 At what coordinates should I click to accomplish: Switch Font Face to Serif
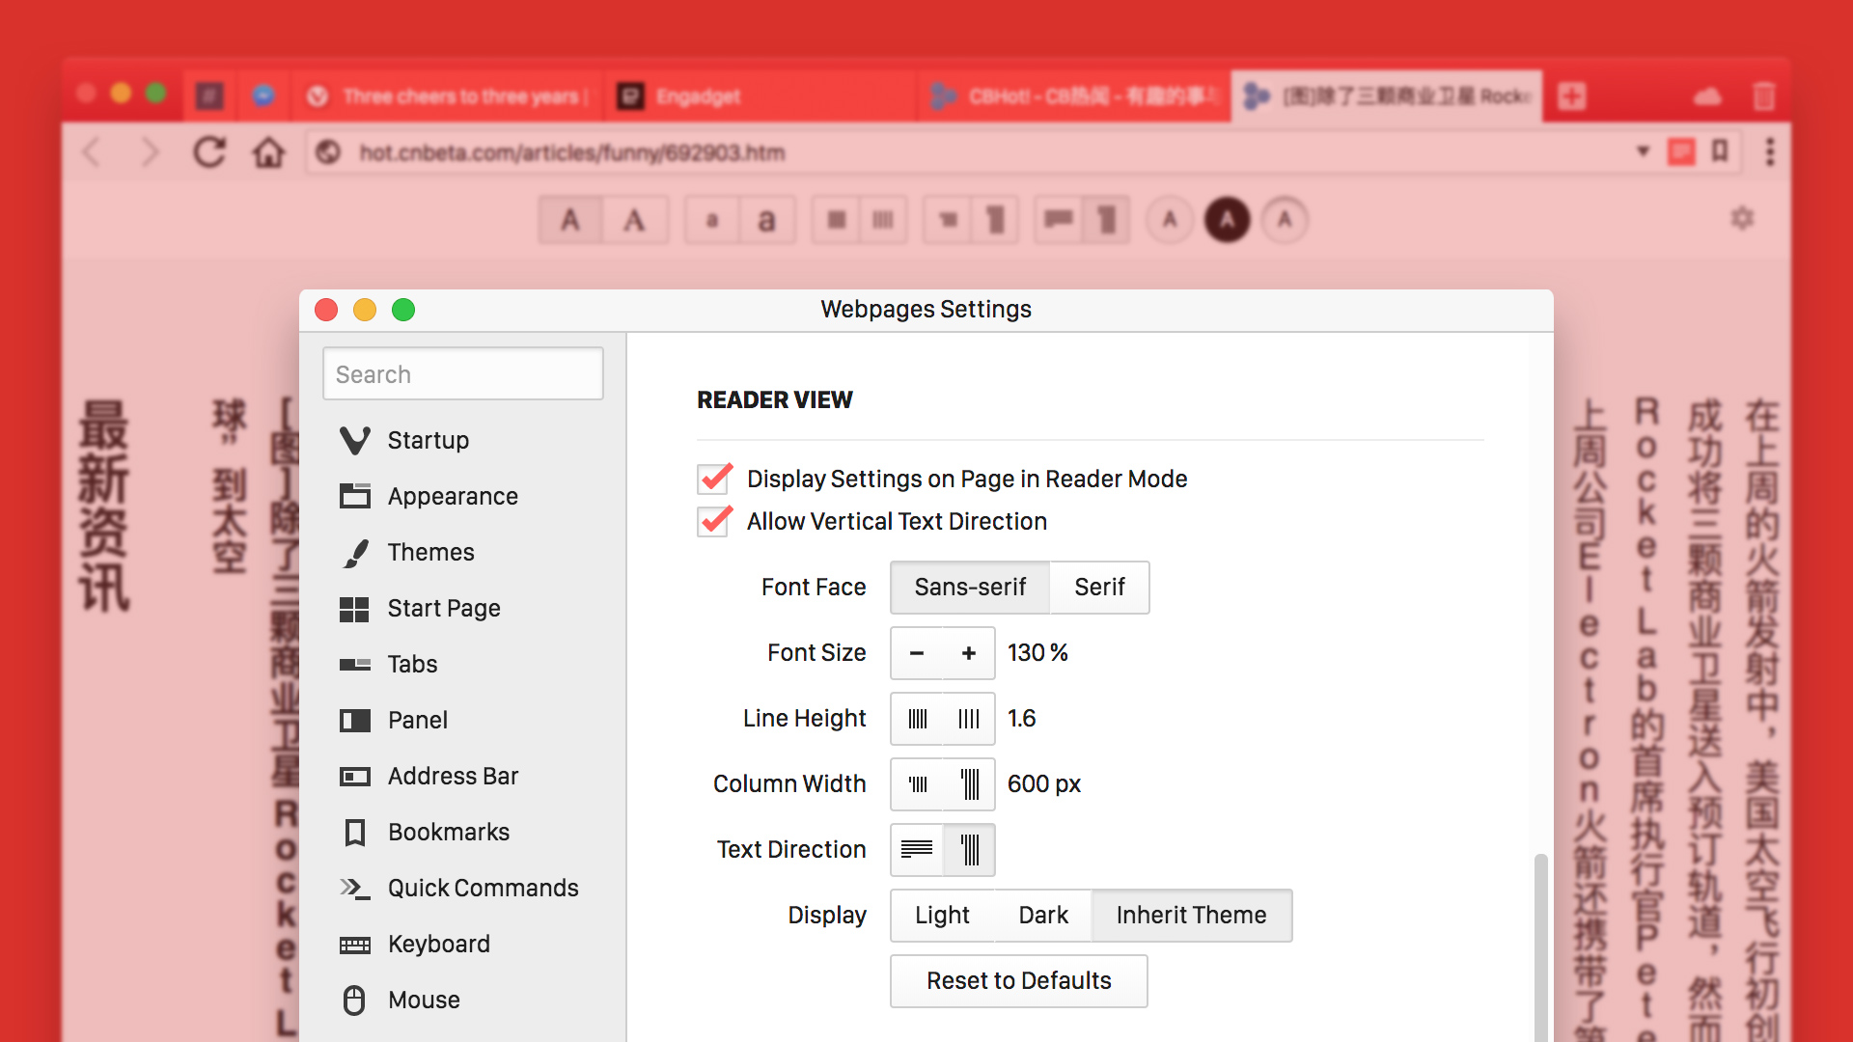click(x=1097, y=587)
